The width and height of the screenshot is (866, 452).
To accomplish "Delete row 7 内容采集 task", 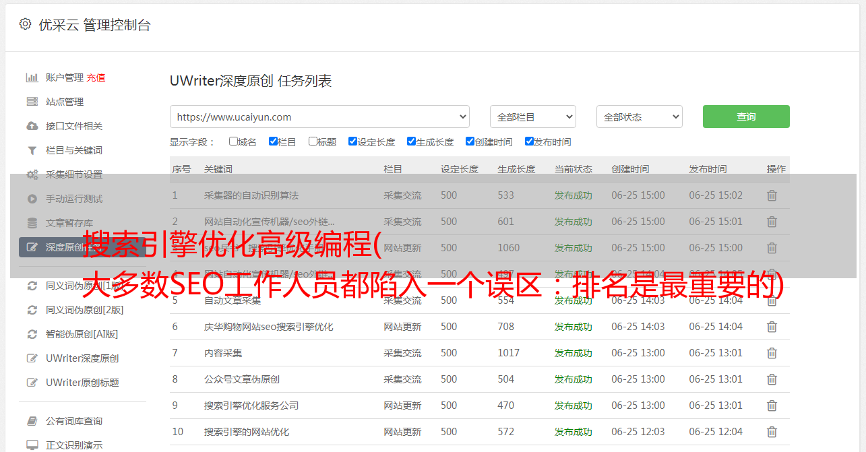I will click(772, 353).
